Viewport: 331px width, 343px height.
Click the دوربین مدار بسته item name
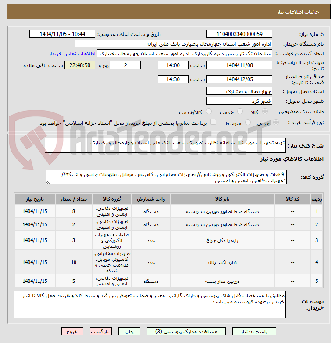tap(222, 282)
